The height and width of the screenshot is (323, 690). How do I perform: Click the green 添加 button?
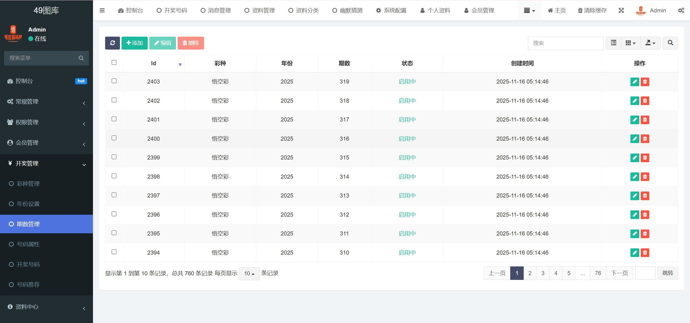coord(134,43)
